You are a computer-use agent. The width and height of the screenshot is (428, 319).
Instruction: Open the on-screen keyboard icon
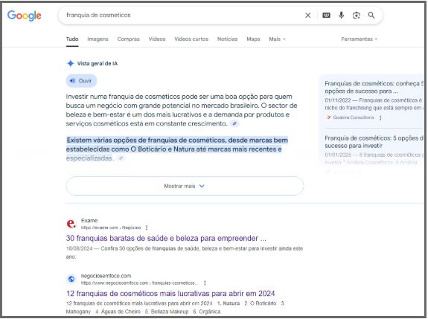(x=326, y=16)
